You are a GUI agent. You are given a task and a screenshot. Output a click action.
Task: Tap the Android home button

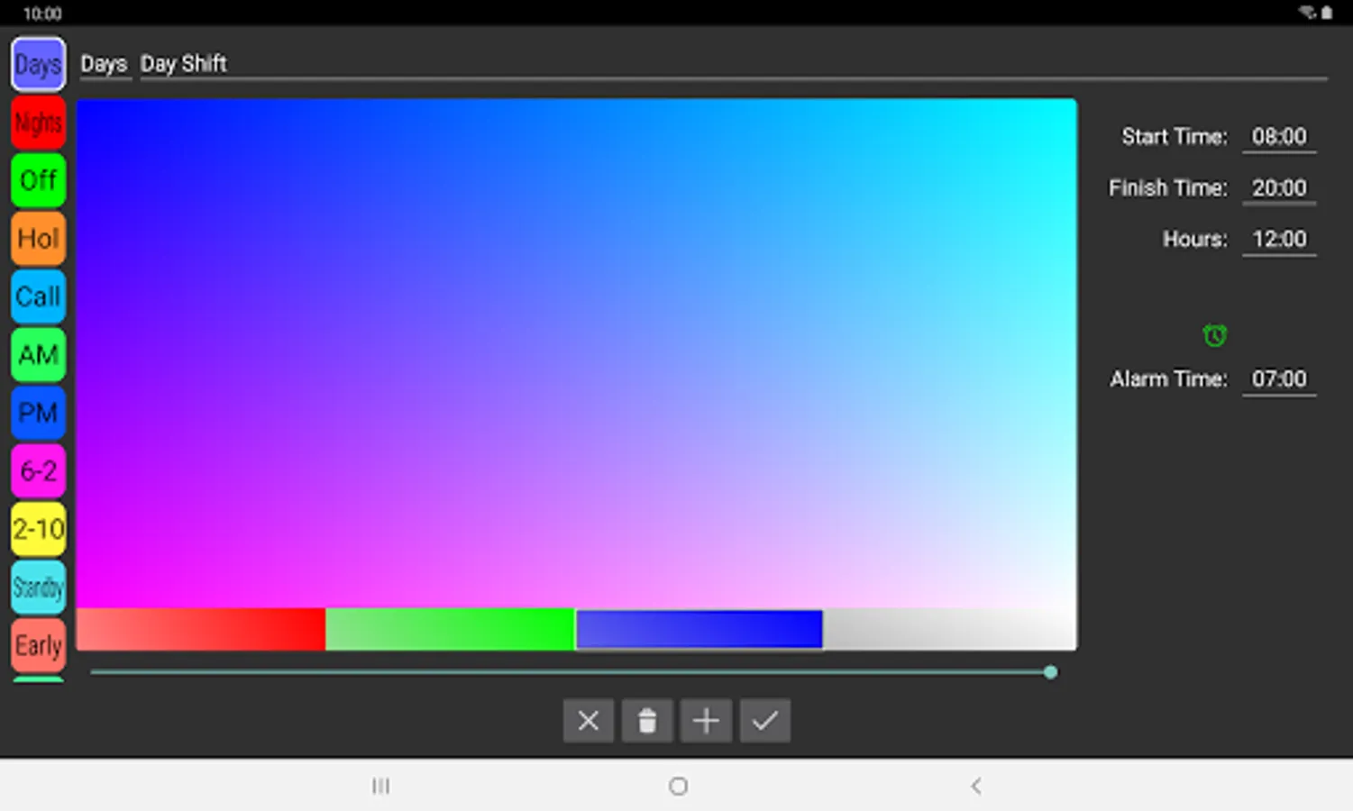pos(679,787)
